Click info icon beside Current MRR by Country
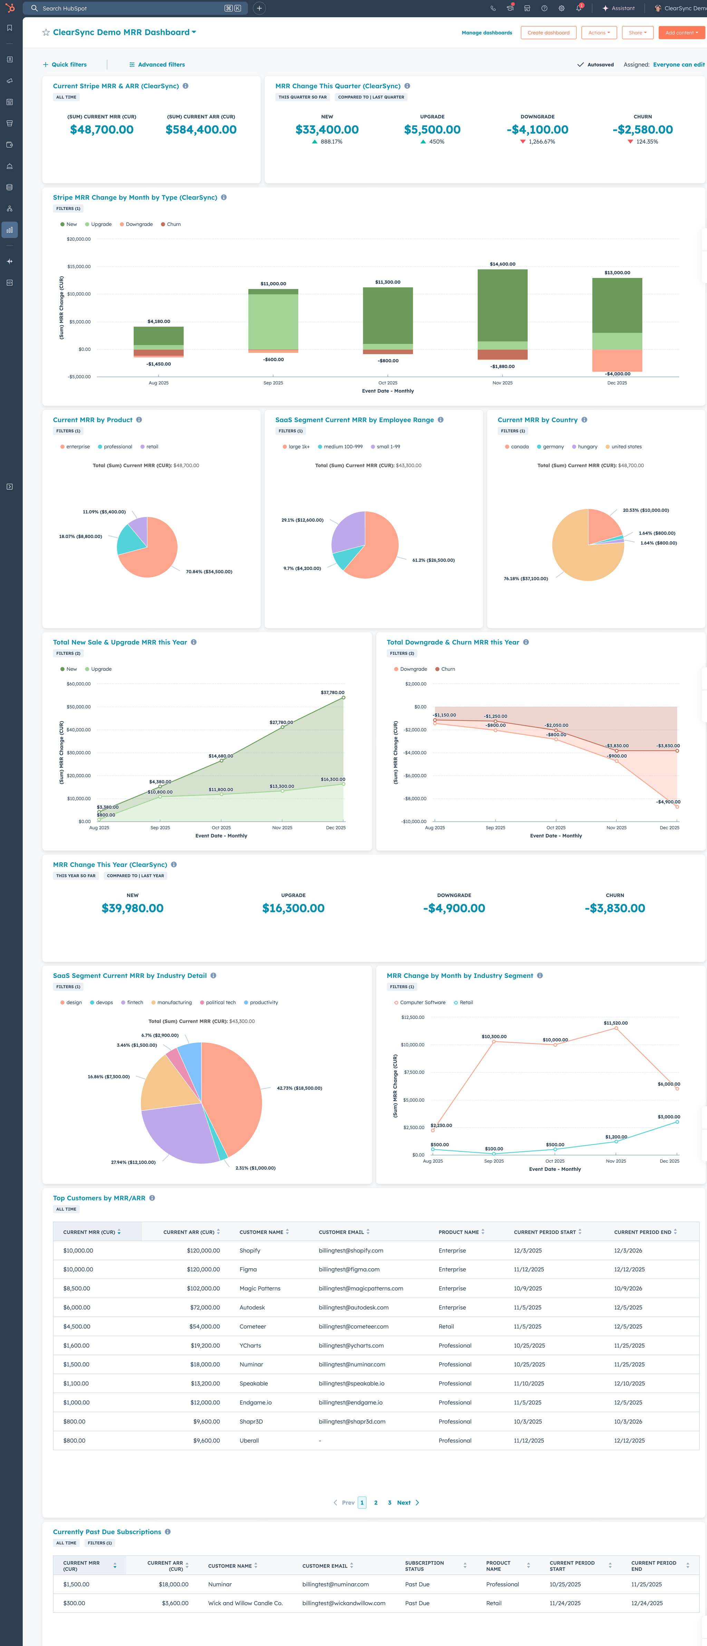The height and width of the screenshot is (1646, 707). [584, 420]
